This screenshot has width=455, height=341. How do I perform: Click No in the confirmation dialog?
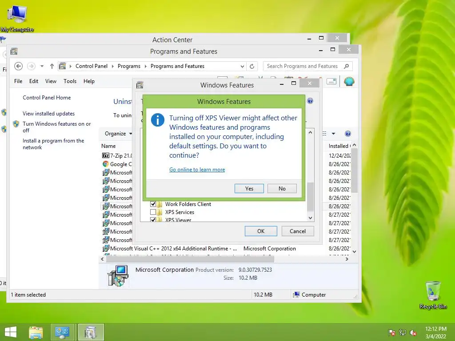[282, 188]
